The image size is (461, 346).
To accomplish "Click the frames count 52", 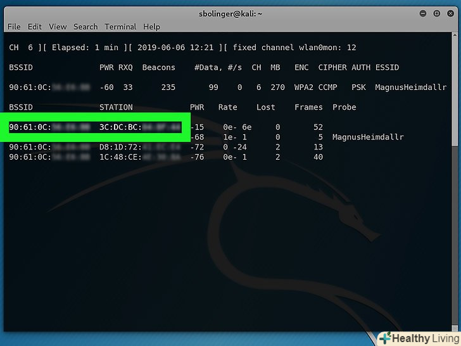I will click(318, 127).
